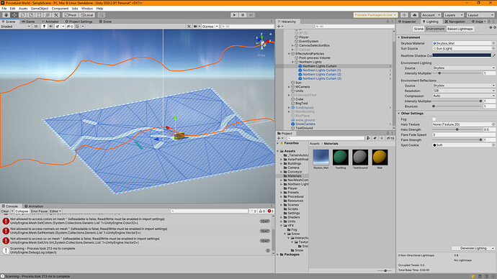Open the GameObject menu
This screenshot has width=497, height=279.
(x=40, y=9)
